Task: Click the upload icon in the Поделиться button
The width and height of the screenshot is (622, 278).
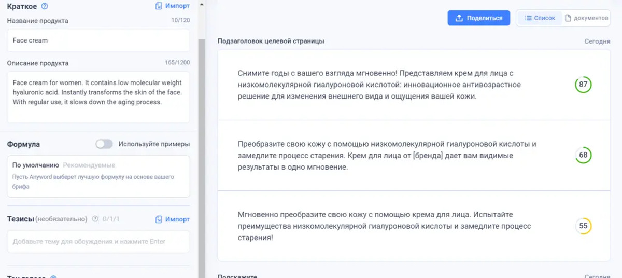Action: (x=459, y=18)
